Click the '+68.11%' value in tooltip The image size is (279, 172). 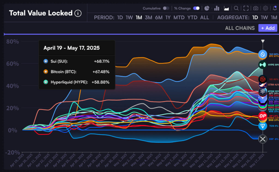102,61
